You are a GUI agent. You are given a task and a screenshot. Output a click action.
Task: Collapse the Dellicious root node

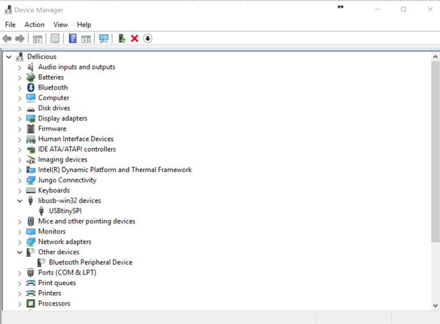(x=9, y=57)
